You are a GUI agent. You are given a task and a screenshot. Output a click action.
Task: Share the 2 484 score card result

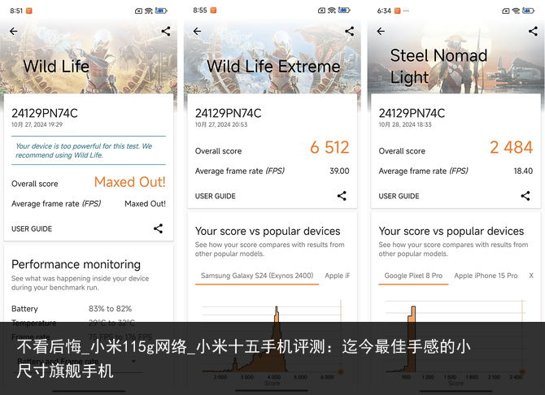coord(525,196)
